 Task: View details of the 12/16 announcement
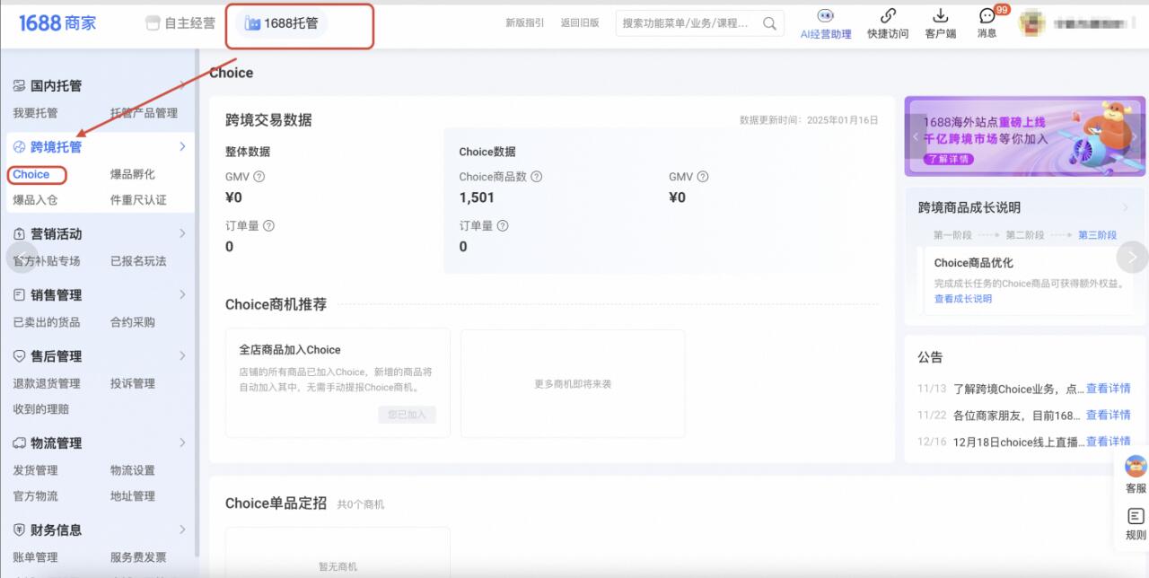(x=1109, y=442)
